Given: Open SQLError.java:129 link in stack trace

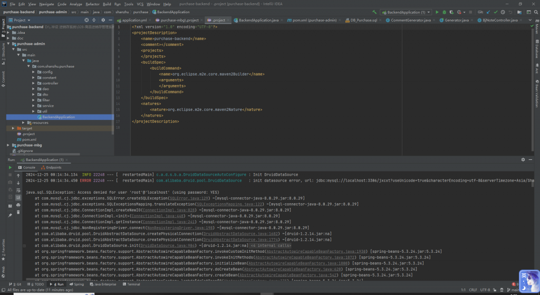Looking at the screenshot, I should [189, 198].
